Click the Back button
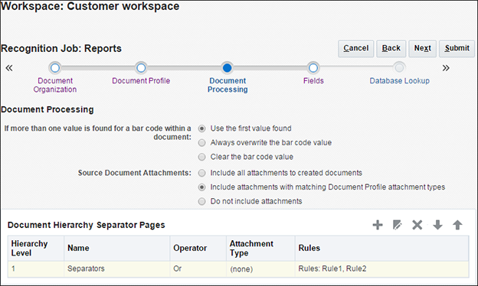The image size is (478, 286). [391, 48]
